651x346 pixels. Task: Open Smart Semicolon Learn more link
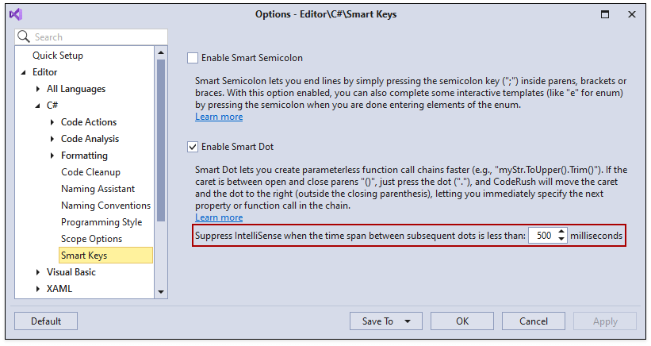(x=219, y=117)
